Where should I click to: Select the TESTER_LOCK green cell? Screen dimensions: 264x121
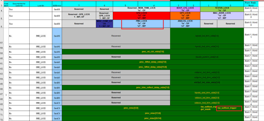[x=222, y=9]
